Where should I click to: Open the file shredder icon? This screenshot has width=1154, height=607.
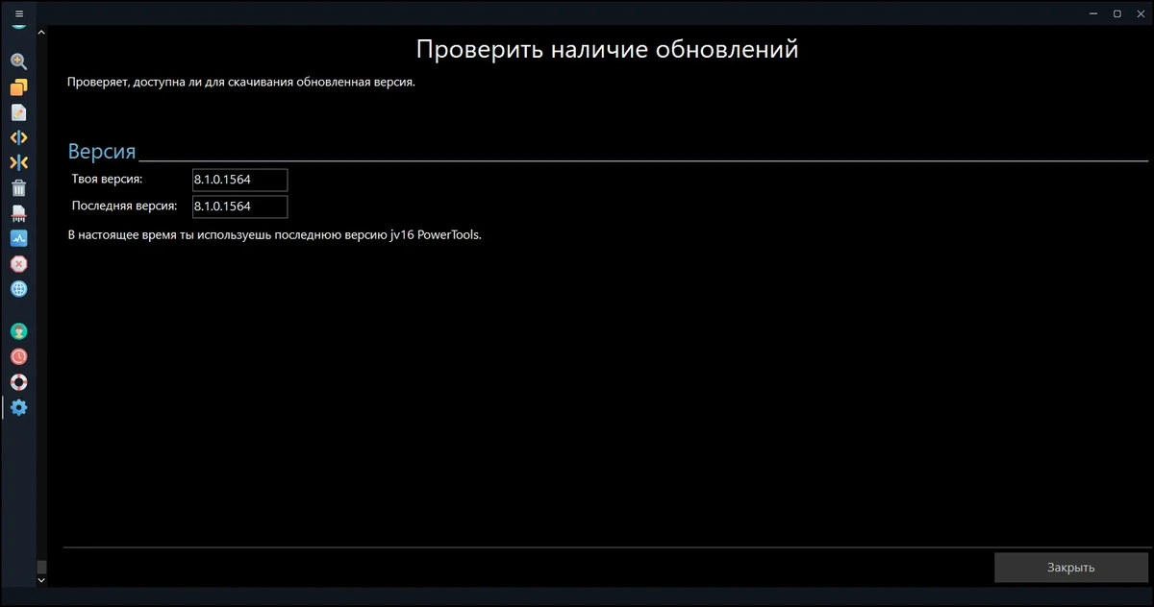pos(18,212)
